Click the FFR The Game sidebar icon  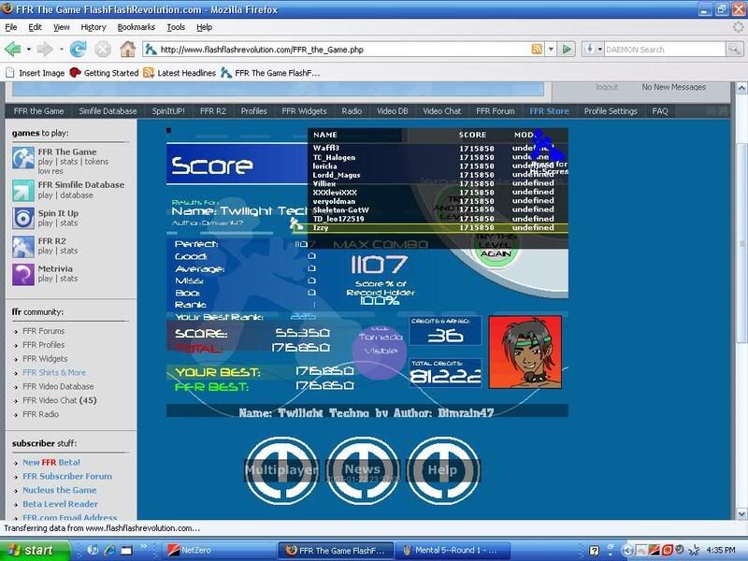23,157
